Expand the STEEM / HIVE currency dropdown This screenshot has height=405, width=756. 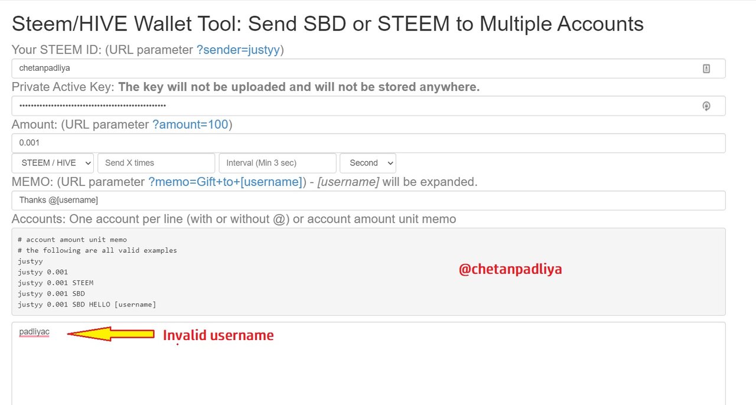point(53,163)
